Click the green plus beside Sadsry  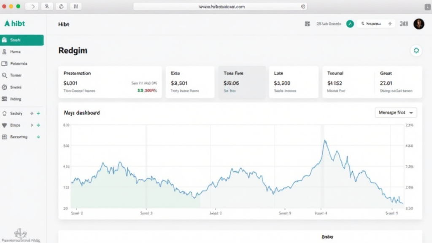pos(38,113)
